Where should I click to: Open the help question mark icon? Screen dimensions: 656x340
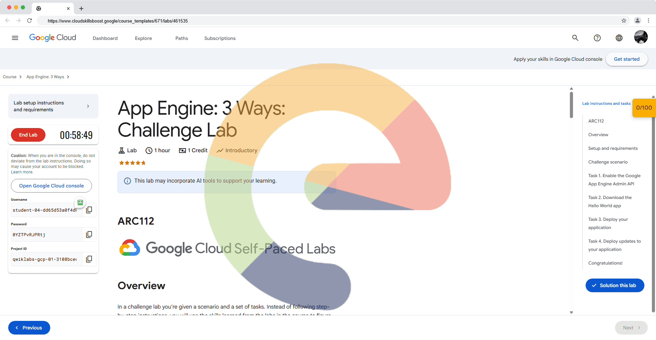[x=597, y=38]
